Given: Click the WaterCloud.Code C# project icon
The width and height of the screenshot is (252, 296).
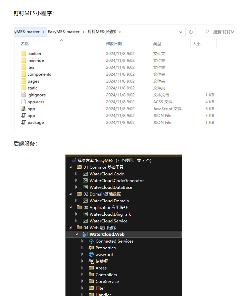Looking at the screenshot, I should pyautogui.click(x=85, y=174).
